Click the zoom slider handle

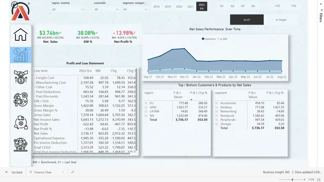point(292,180)
